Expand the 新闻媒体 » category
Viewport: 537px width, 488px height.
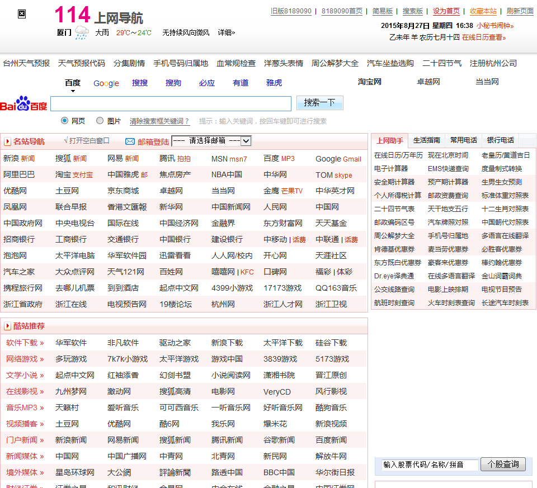pyautogui.click(x=25, y=457)
